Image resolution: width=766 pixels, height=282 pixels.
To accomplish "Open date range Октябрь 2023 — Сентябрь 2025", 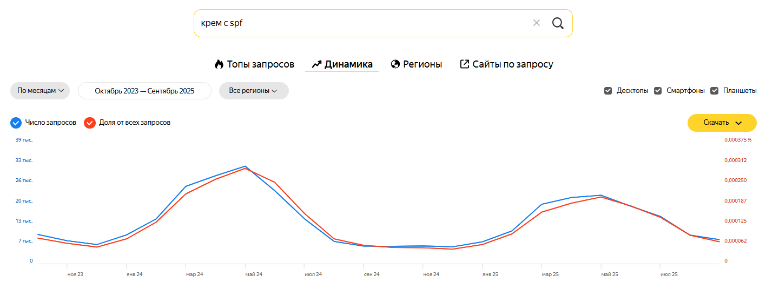I will pos(144,91).
